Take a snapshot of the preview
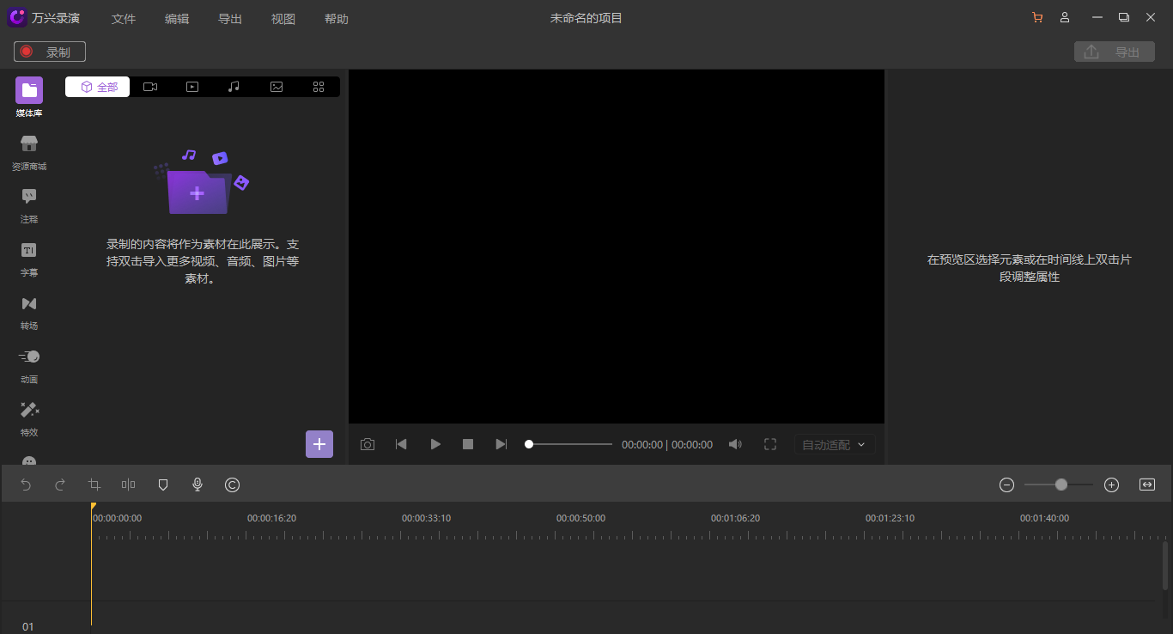 (x=368, y=444)
